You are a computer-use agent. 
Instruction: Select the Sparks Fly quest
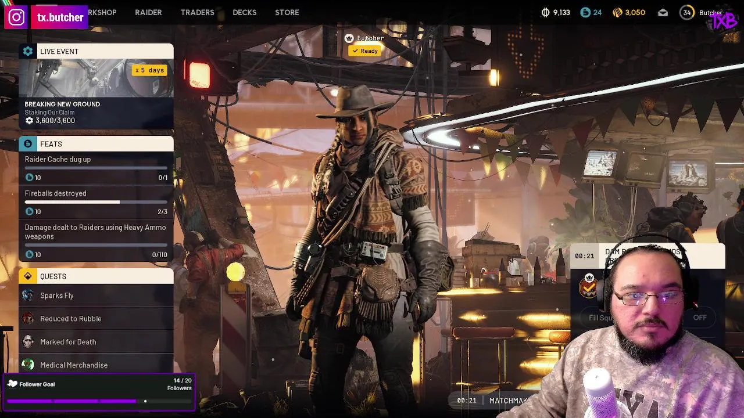pos(96,296)
